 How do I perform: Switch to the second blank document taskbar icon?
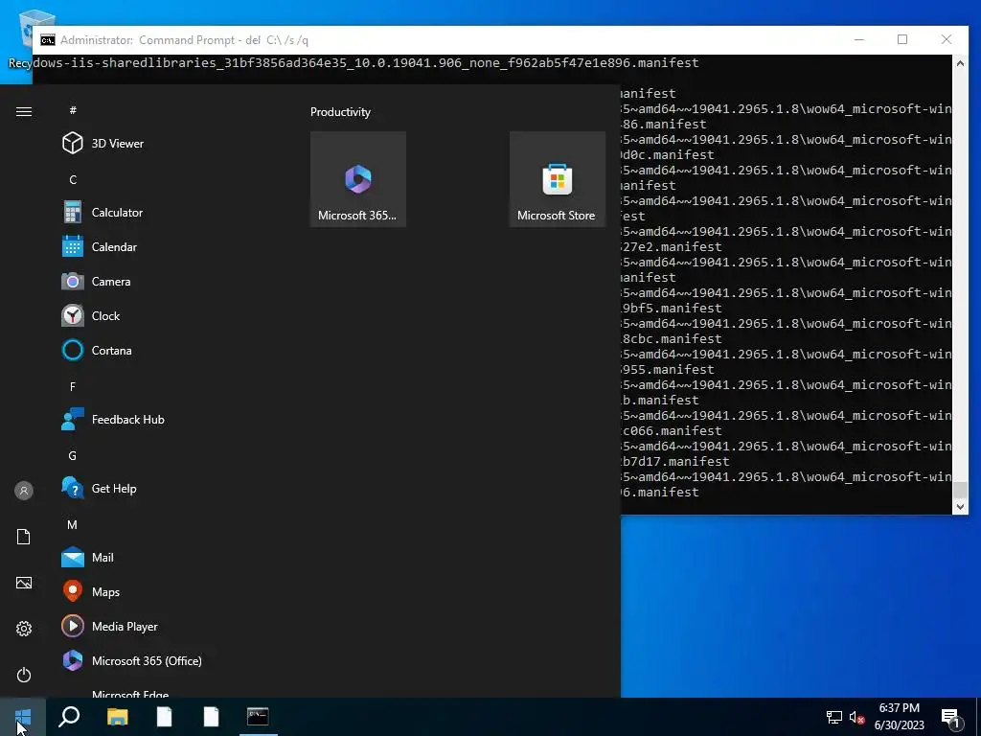pos(211,717)
